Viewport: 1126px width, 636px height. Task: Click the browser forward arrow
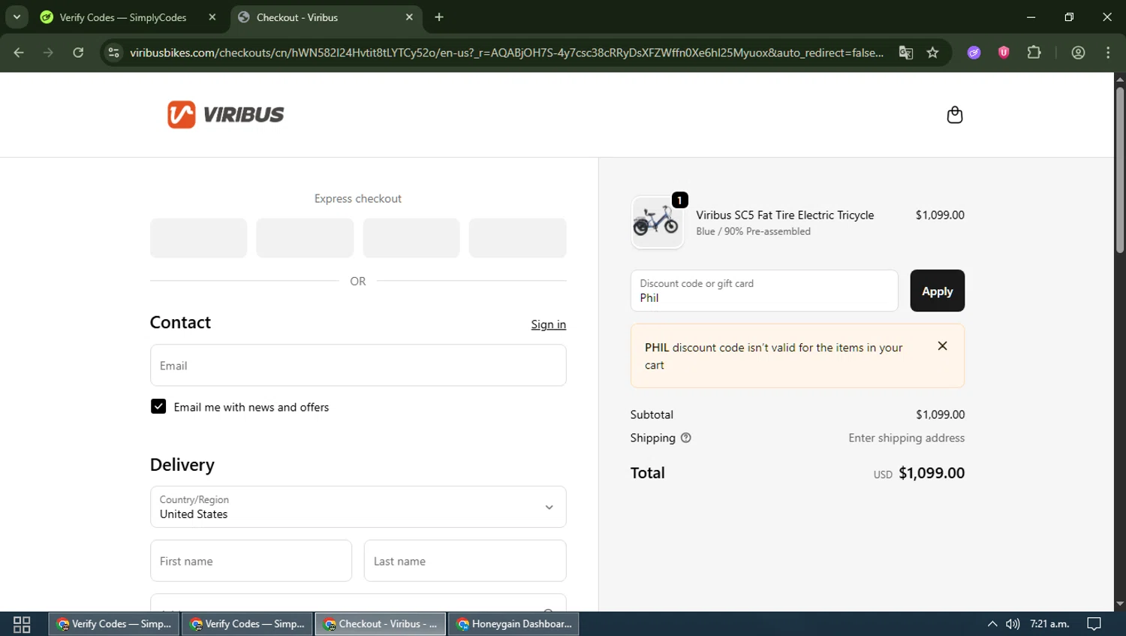[48, 53]
